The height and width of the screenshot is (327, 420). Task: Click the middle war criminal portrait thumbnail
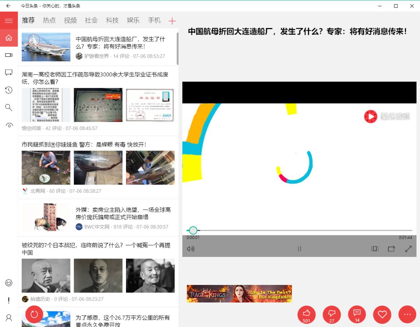point(98,276)
